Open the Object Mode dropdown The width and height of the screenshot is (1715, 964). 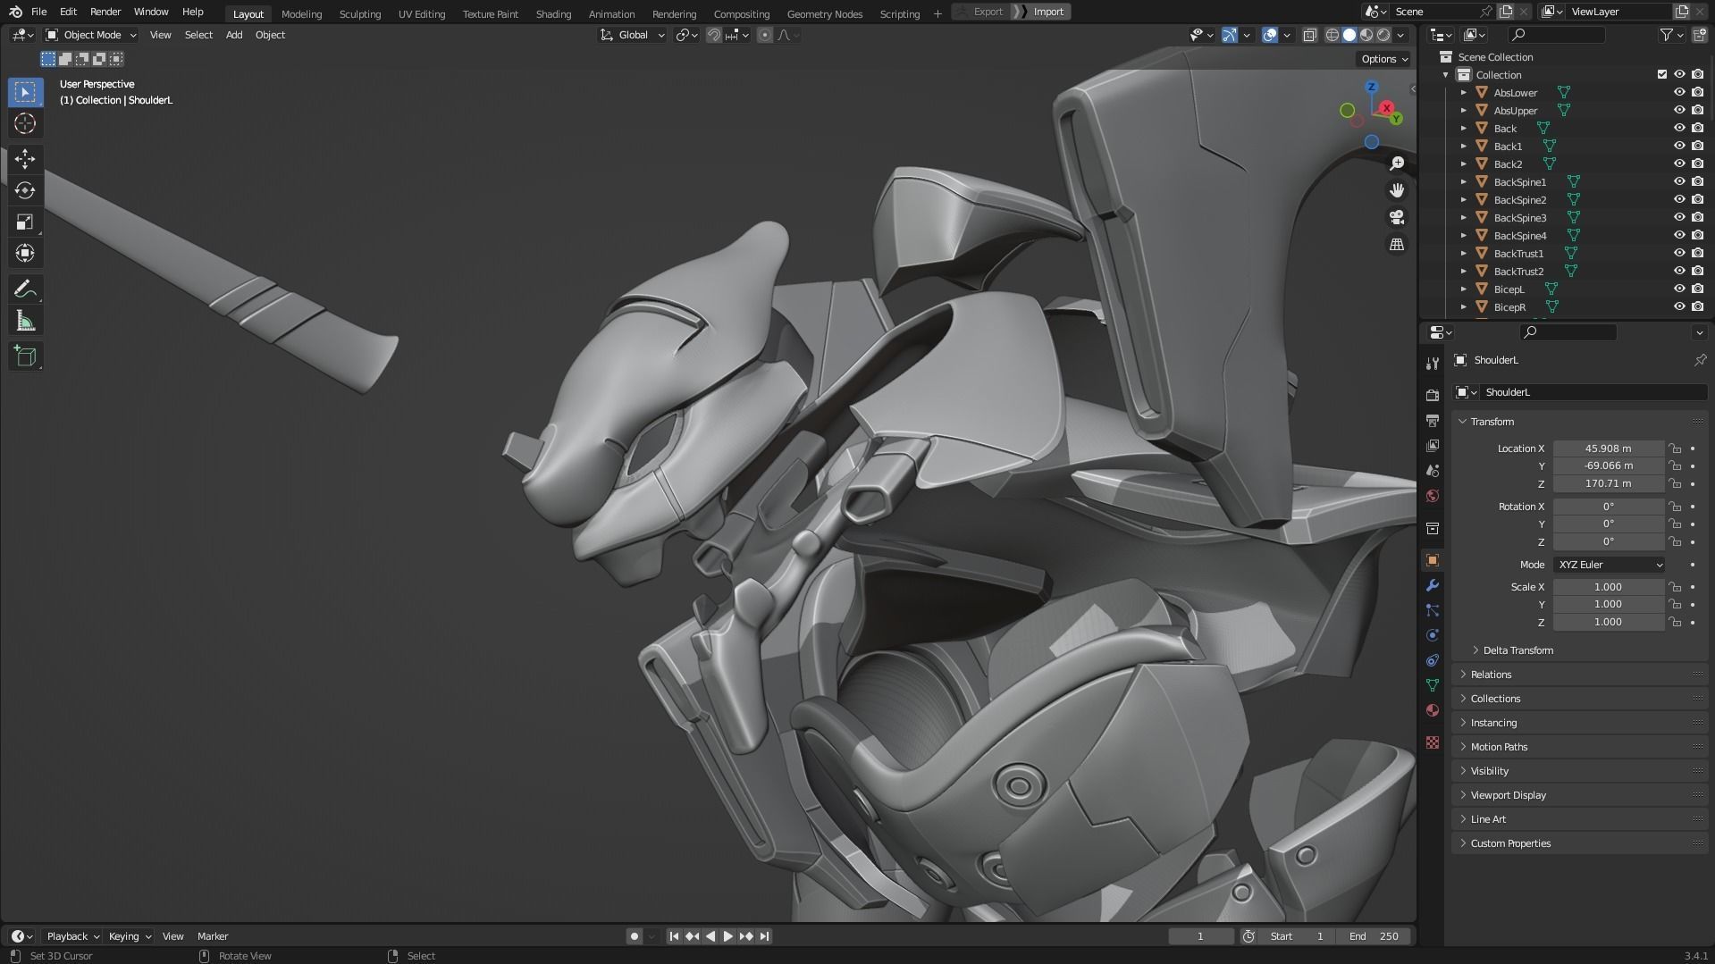[x=91, y=35]
